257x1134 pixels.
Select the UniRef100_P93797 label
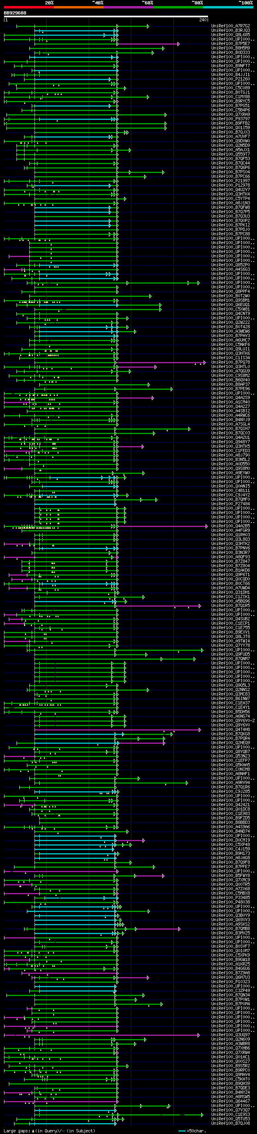(x=230, y=119)
